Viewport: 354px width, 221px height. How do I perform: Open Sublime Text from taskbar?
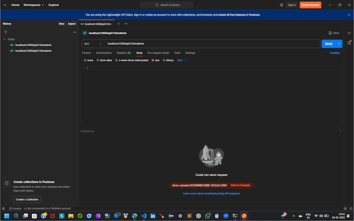click(x=189, y=216)
